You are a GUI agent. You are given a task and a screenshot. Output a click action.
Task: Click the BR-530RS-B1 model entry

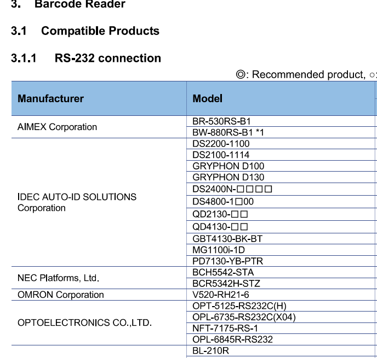pos(222,121)
